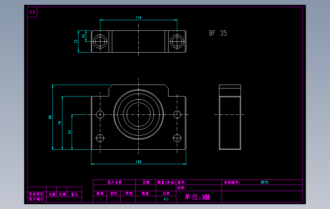Click the 客户确认 cell

click(36, 199)
